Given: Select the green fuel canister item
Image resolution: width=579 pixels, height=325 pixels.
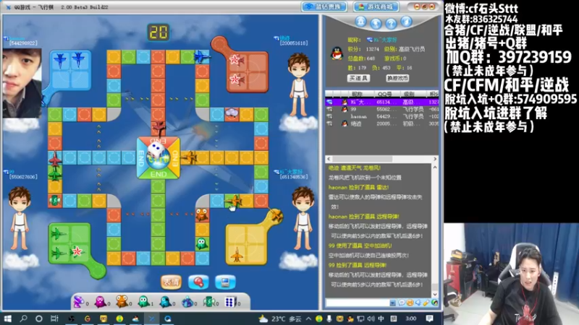Looking at the screenshot, I should point(208,302).
